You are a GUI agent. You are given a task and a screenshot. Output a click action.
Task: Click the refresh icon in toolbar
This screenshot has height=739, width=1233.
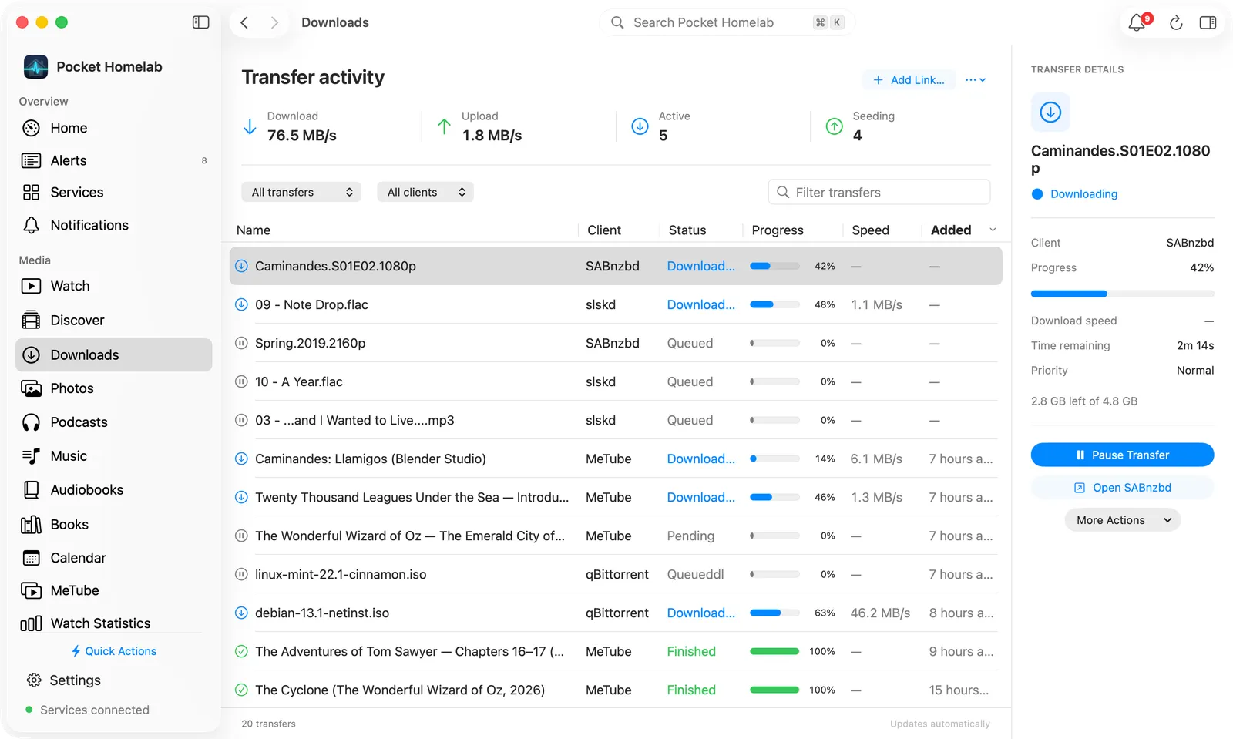pos(1176,23)
